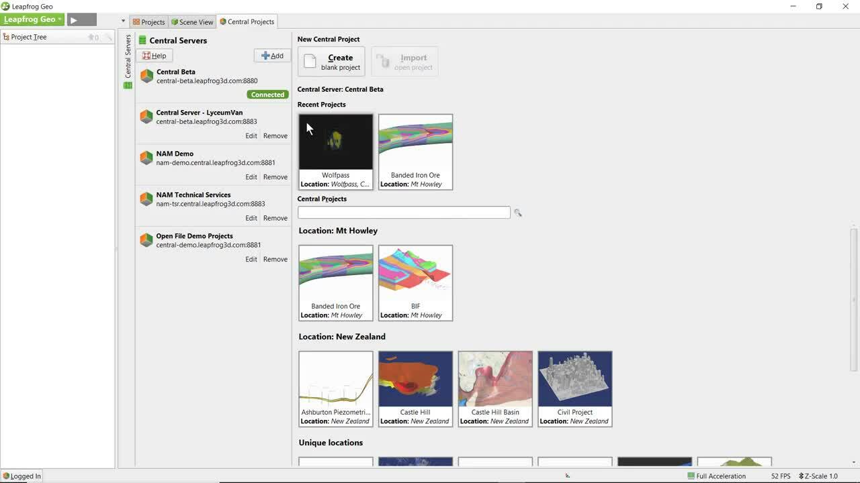This screenshot has height=483, width=860.
Task: Click the central-beta.leapfrog3d.com:8880 address text
Action: (x=207, y=80)
